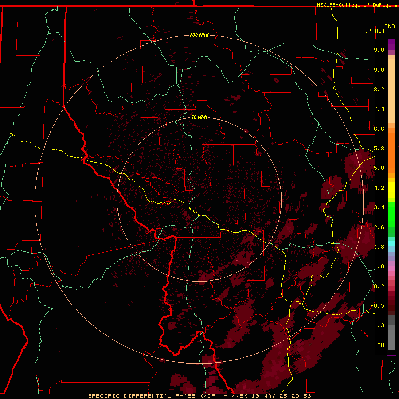The image size is (399, 399).
Task: Pick the yellow band in the color scale
Action: [391, 190]
